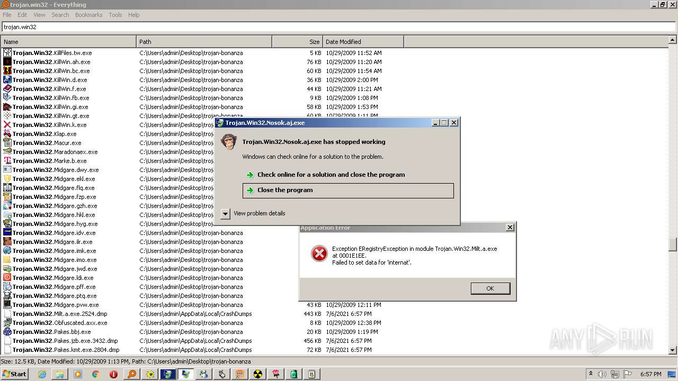The width and height of the screenshot is (678, 381).
Task: Click the monkey icon in crash dialog
Action: point(229,142)
